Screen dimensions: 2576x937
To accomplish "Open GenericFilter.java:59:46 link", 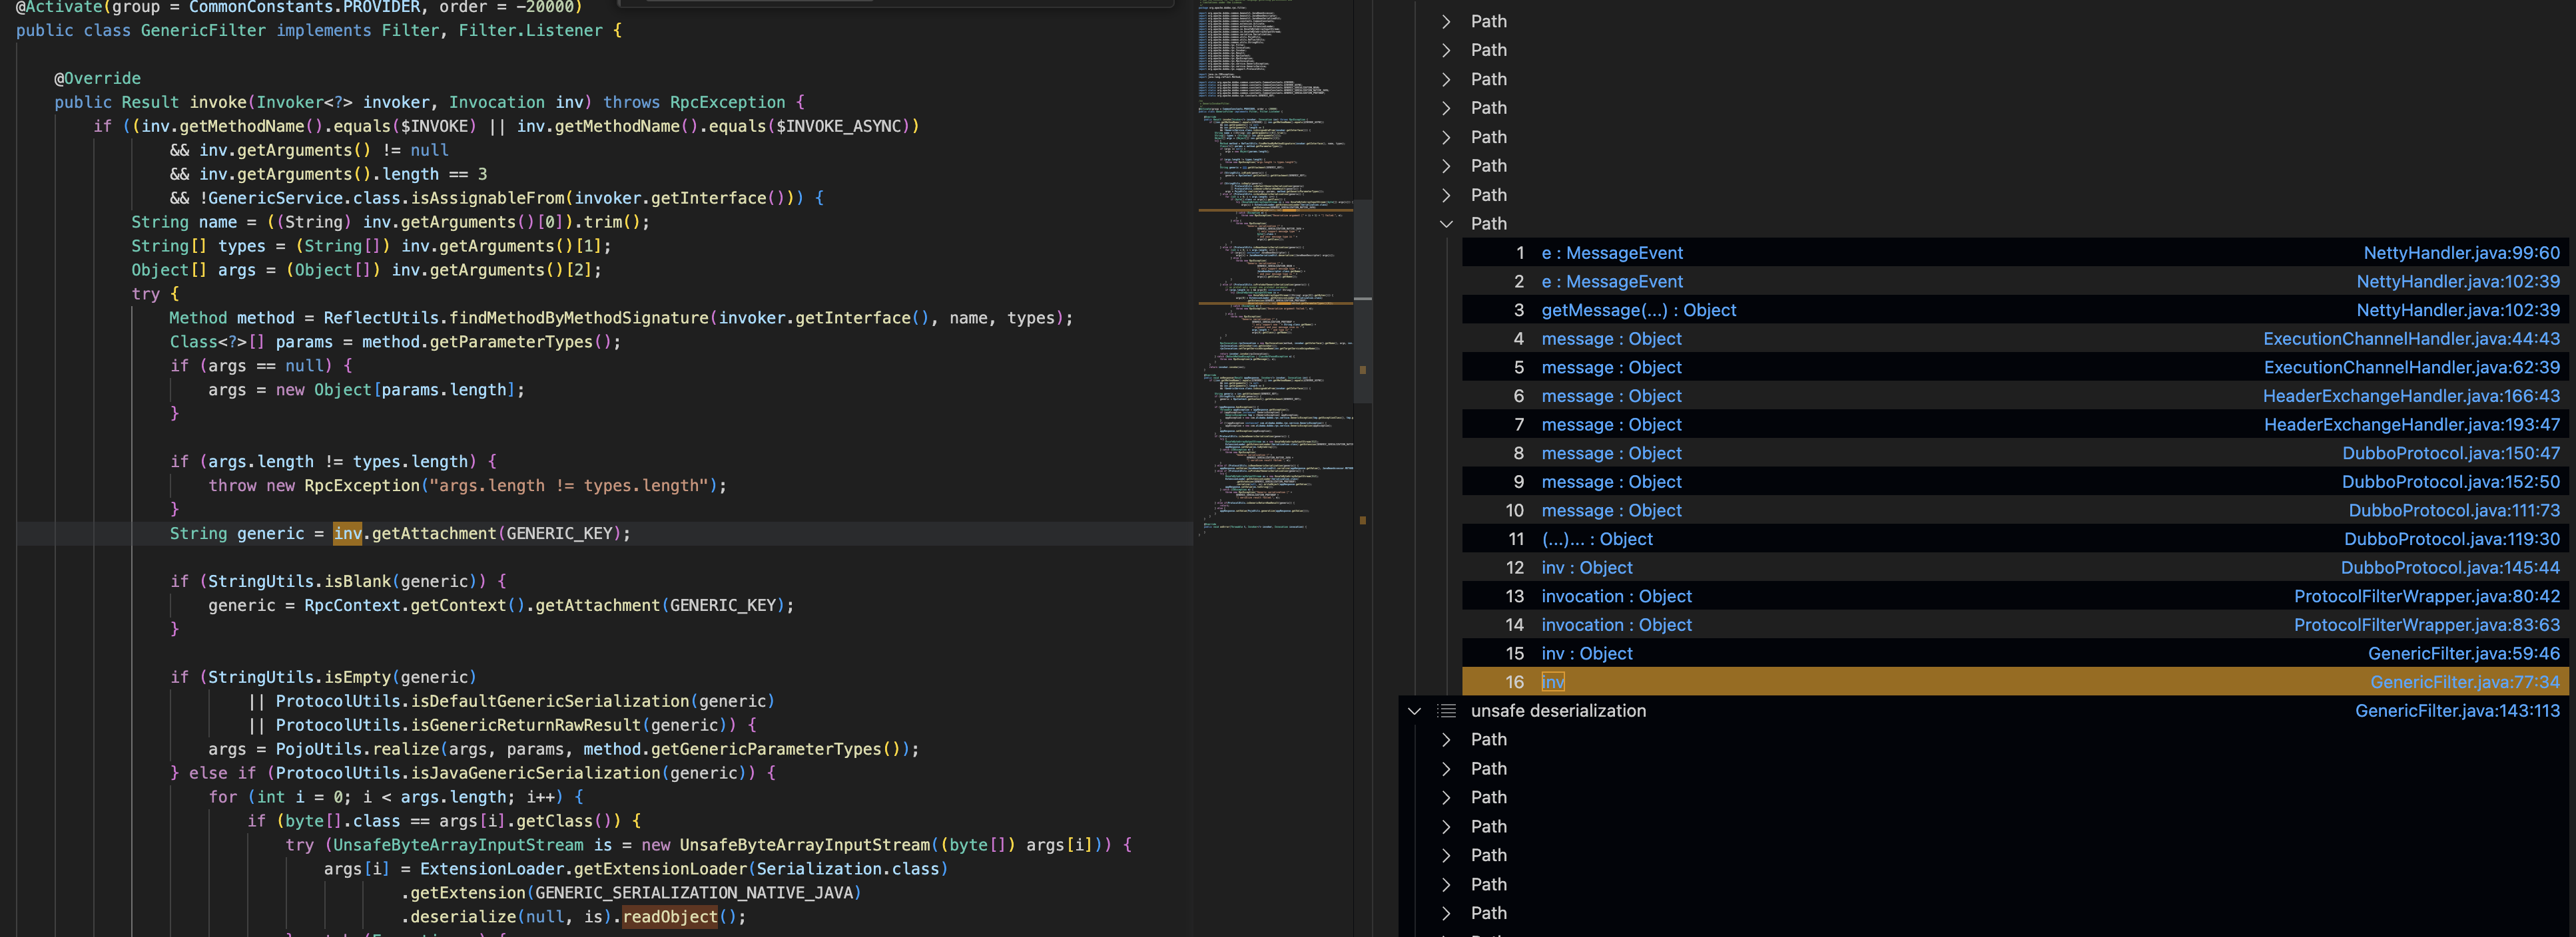I will pyautogui.click(x=2464, y=654).
